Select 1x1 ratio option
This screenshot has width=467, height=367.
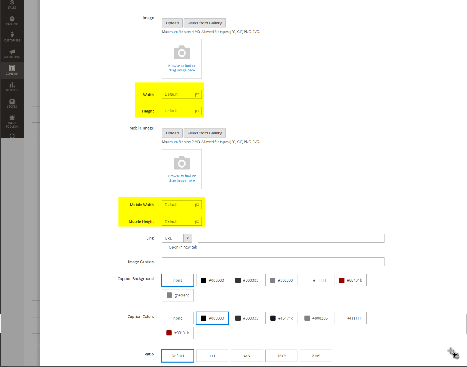point(212,356)
